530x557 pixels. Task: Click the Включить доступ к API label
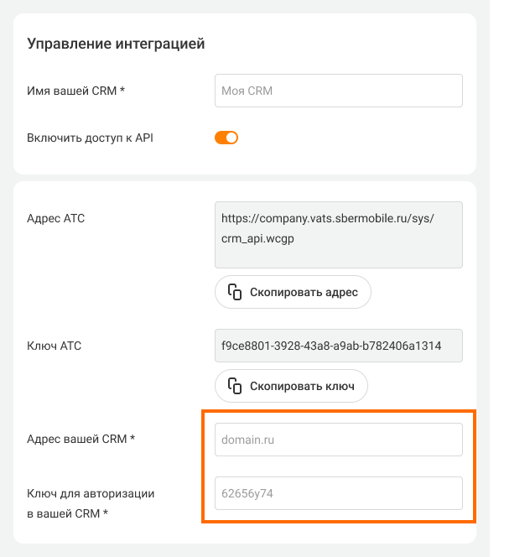pyautogui.click(x=90, y=138)
